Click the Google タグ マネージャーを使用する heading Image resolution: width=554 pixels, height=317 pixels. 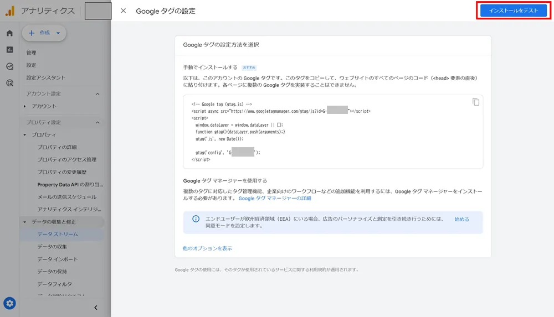pyautogui.click(x=225, y=181)
